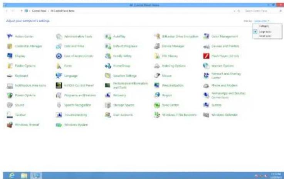
Task: Click the Internet Options link
Action: (x=223, y=66)
